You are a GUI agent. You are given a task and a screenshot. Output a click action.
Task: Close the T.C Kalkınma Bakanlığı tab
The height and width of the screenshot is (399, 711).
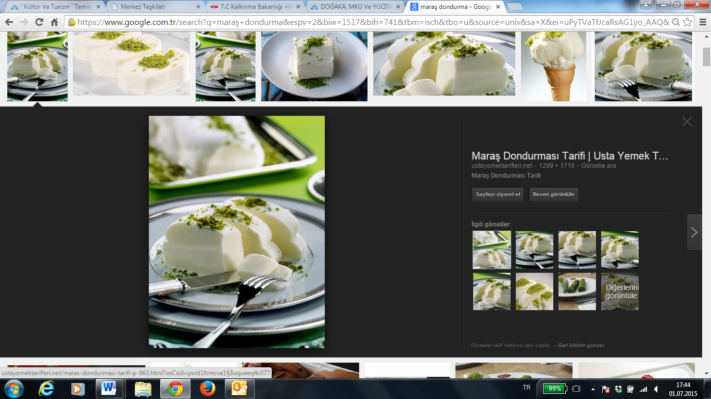point(298,7)
